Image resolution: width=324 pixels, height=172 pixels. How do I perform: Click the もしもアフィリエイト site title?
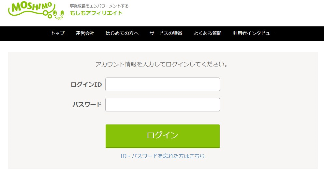(x=96, y=13)
